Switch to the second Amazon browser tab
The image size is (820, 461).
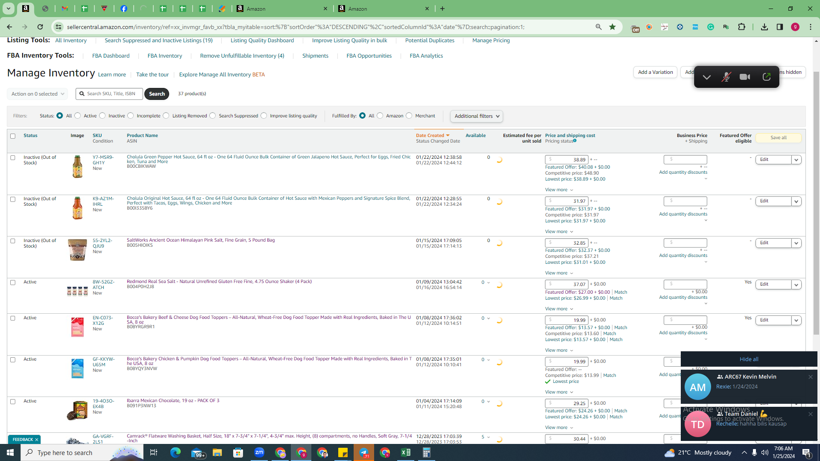(x=384, y=9)
